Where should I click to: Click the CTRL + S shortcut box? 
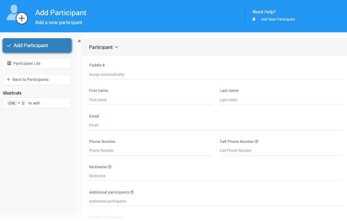[x=37, y=103]
